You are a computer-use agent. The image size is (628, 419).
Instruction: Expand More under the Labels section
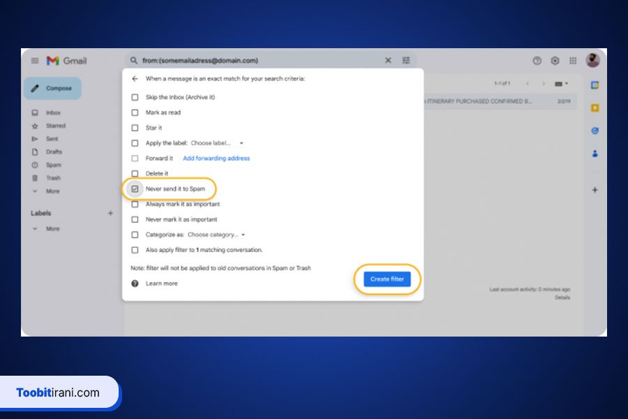(x=52, y=229)
